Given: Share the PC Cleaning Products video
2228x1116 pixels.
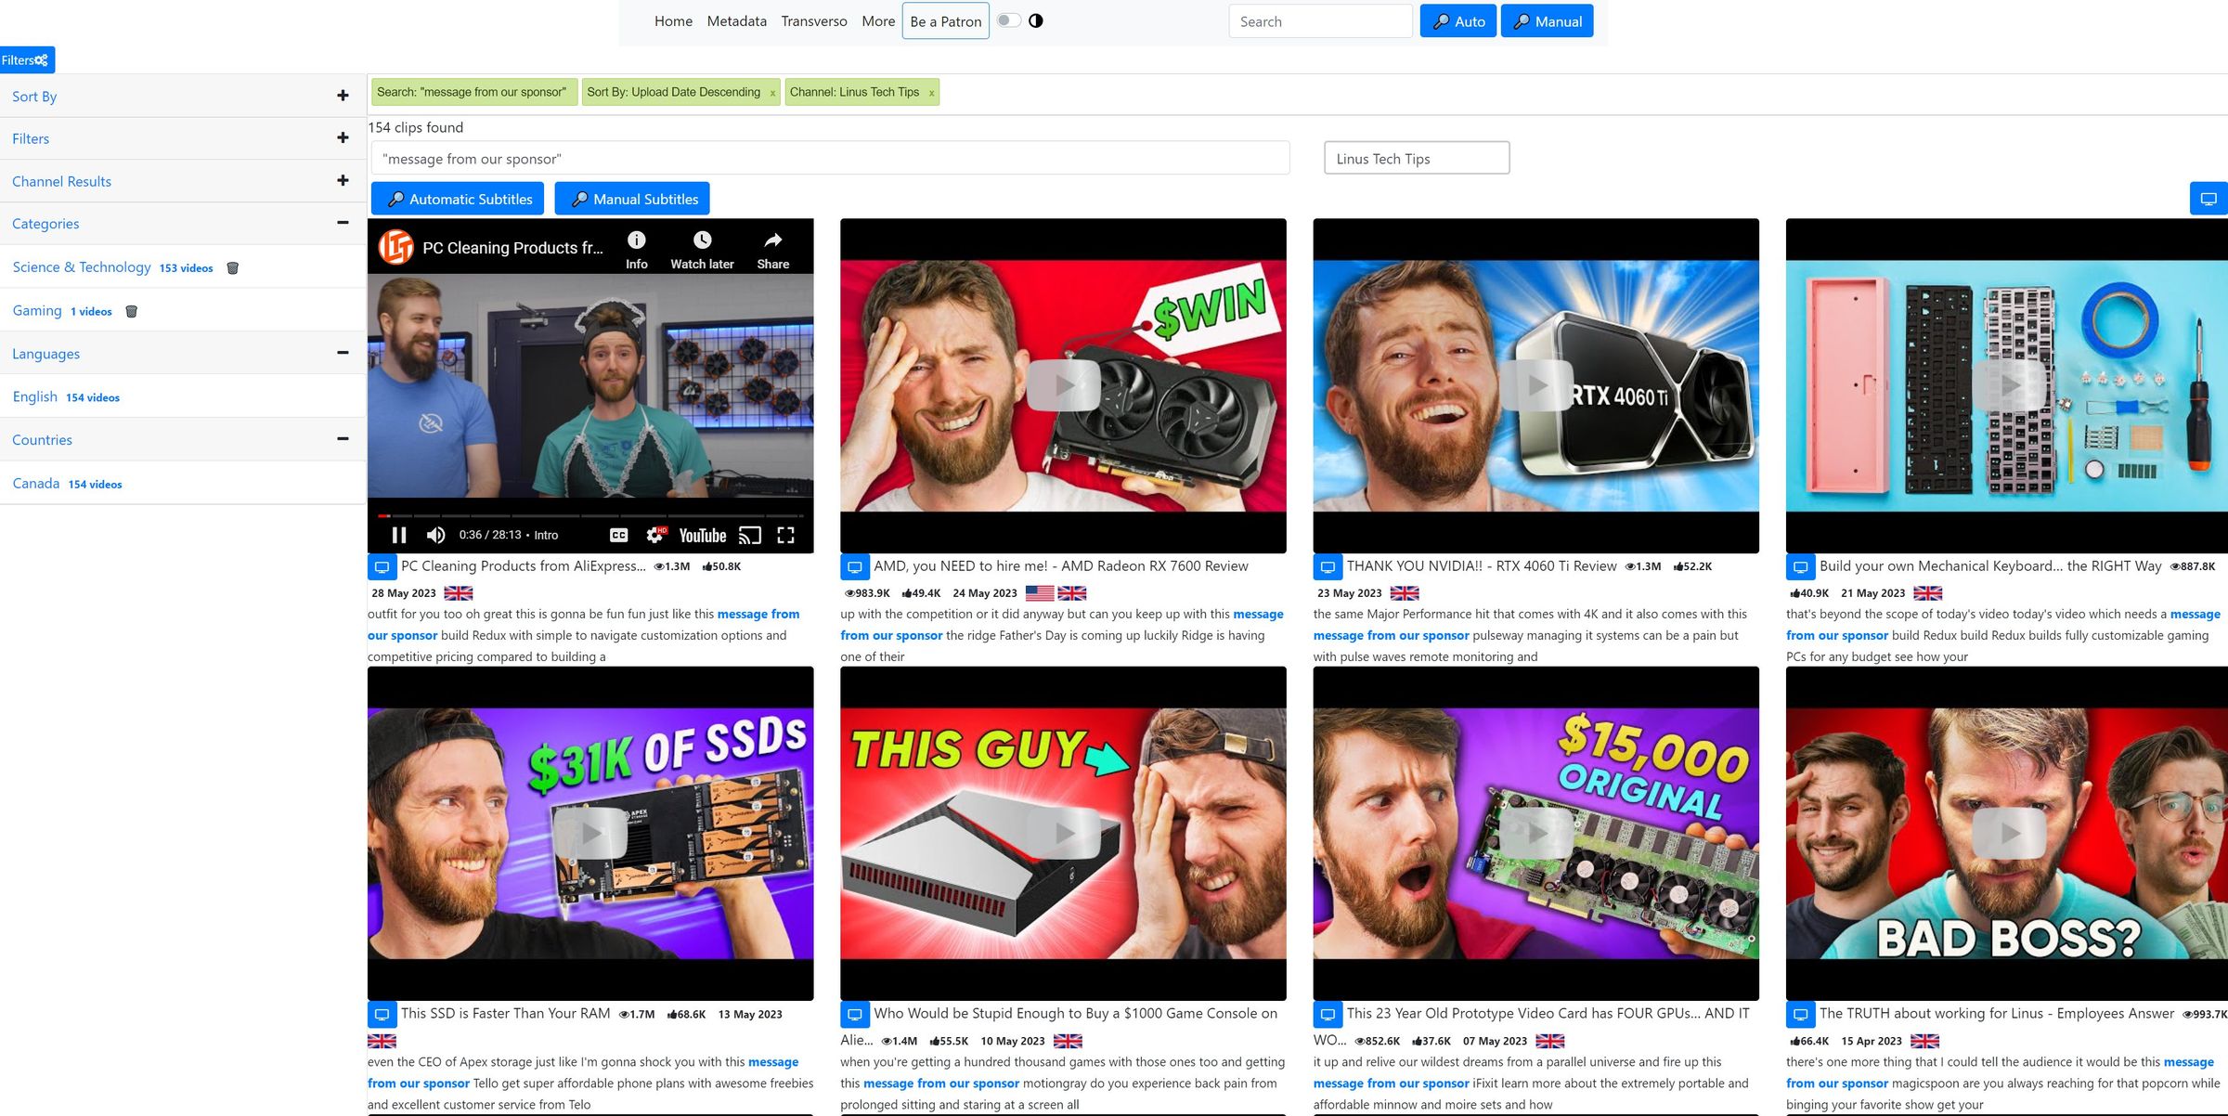Looking at the screenshot, I should [771, 246].
